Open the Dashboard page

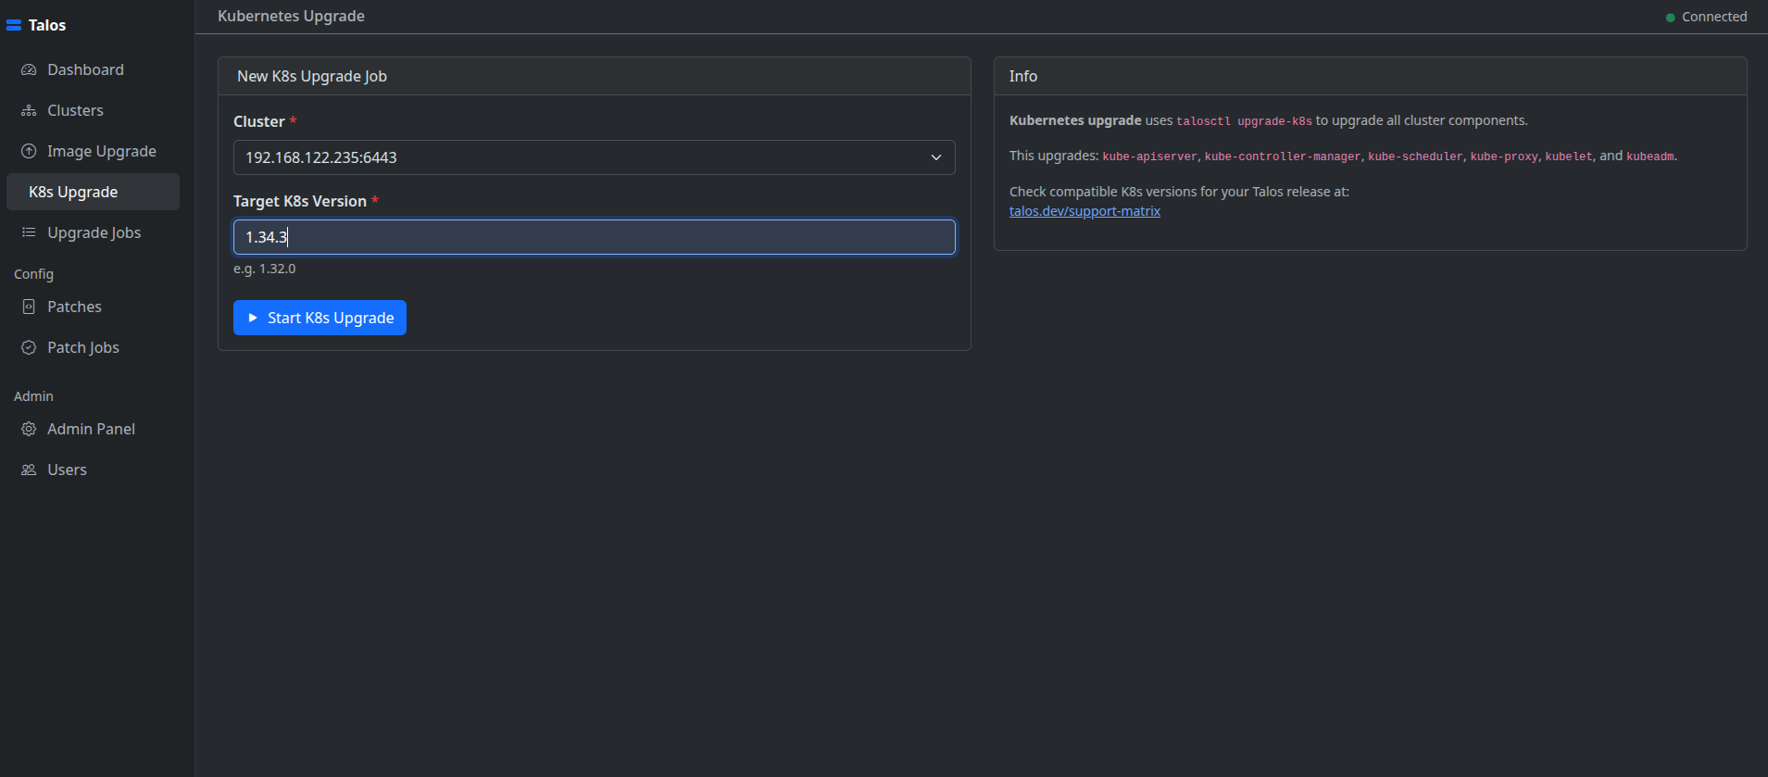click(x=93, y=69)
